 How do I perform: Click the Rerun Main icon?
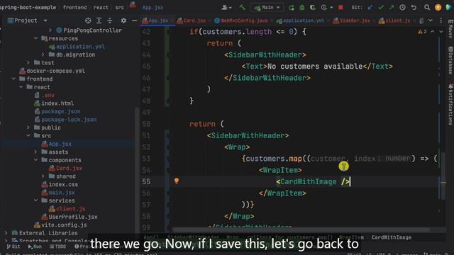[x=292, y=8]
